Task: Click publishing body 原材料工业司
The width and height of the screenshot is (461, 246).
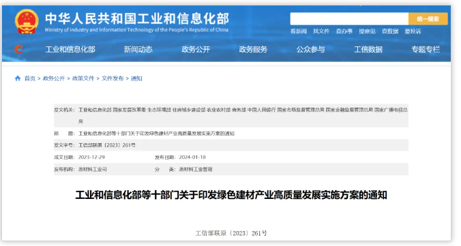Action: click(x=93, y=169)
